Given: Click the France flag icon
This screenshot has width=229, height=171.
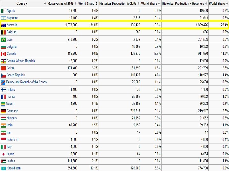Looking at the screenshot, I should pyautogui.click(x=3, y=97).
